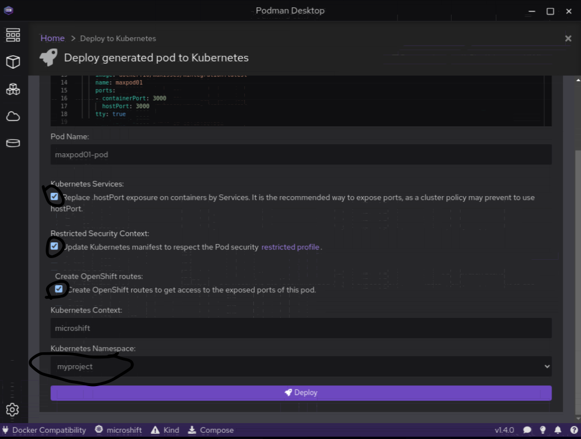Screen dimensions: 581x439
Task: Open the Pods icon in sidebar
Action: click(x=13, y=89)
